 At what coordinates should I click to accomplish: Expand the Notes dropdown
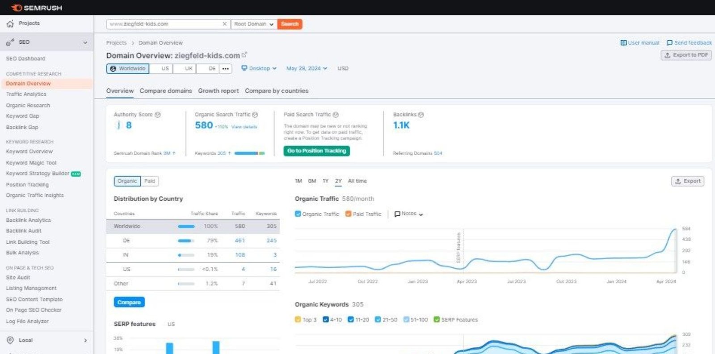(409, 214)
